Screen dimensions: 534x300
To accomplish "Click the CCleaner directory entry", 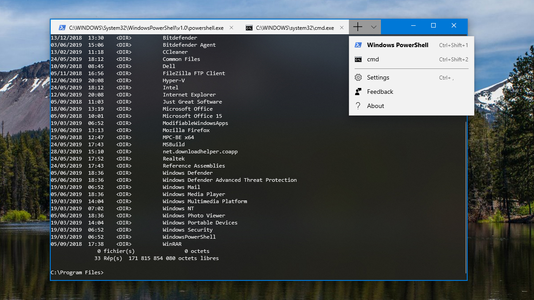I will point(175,52).
